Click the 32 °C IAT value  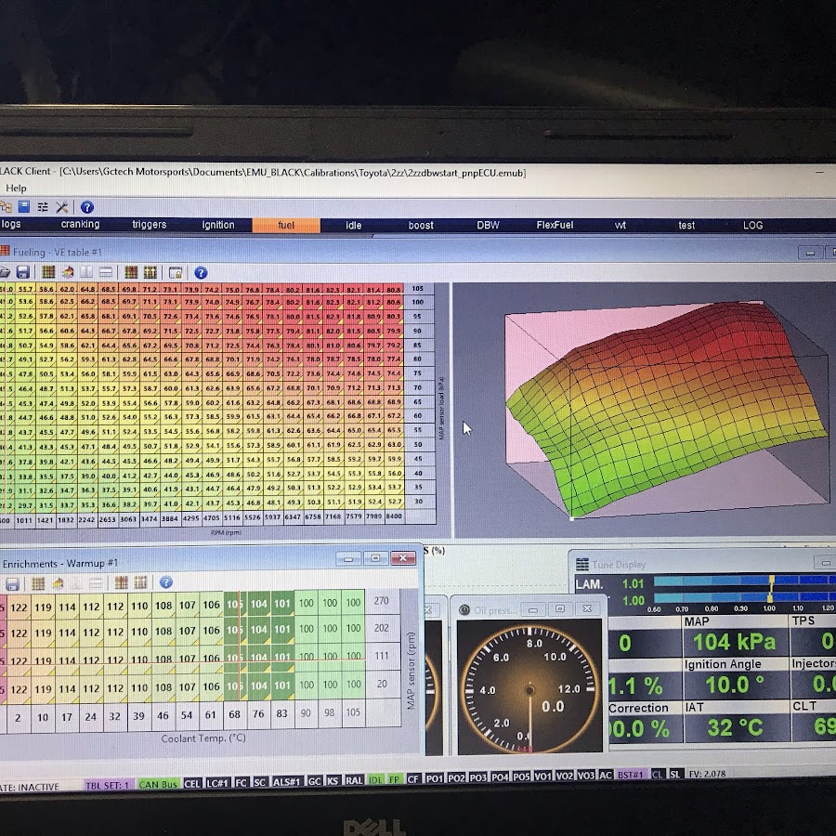pyautogui.click(x=736, y=727)
